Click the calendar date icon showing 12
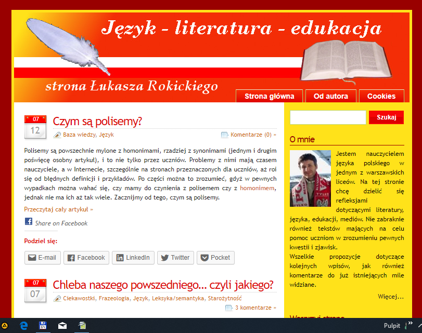Image resolution: width=422 pixels, height=333 pixels. tap(35, 127)
